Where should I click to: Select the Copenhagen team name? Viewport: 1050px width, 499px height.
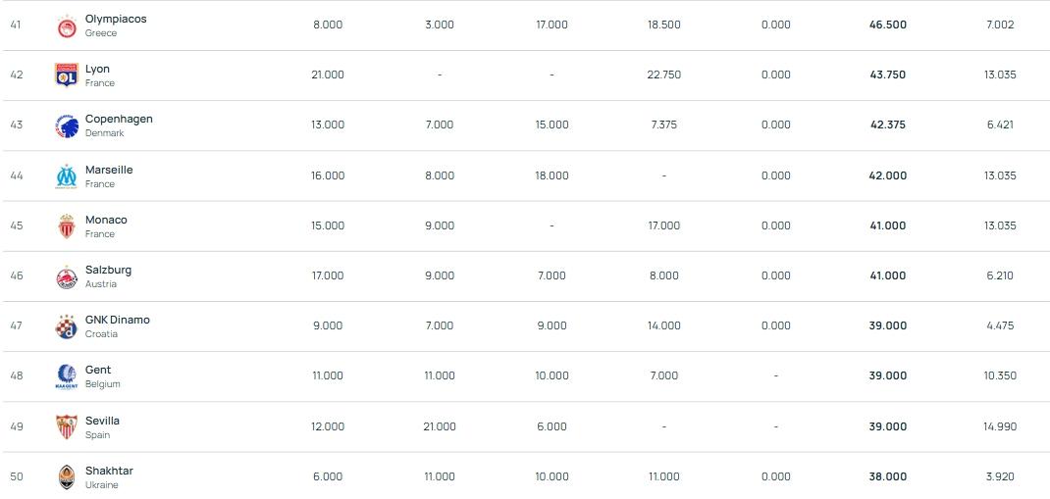[119, 119]
